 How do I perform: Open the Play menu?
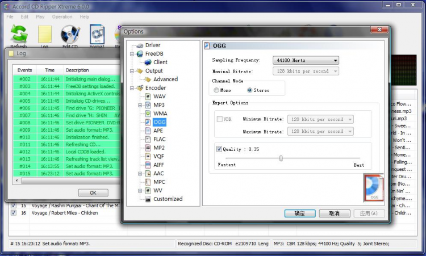40,17
